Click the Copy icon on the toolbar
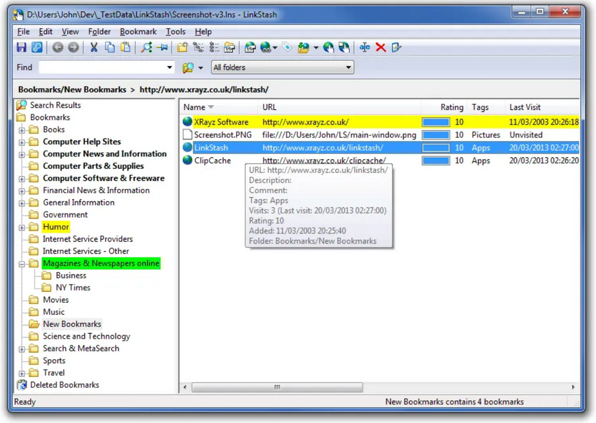596x423 pixels. click(x=110, y=47)
